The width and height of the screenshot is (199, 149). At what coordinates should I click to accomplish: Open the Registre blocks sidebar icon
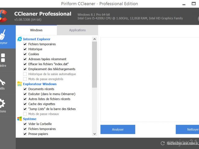point(3,58)
